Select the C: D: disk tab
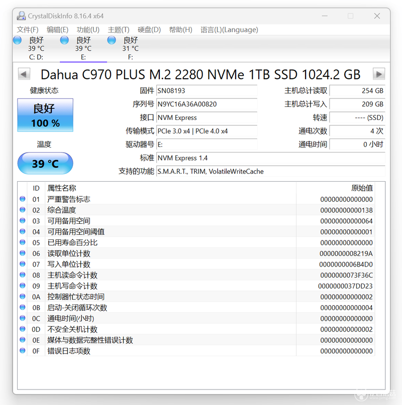Viewport: 402px width, 405px height. [x=36, y=49]
